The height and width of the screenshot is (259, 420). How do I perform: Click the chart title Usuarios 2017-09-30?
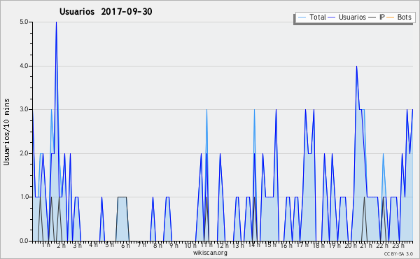[106, 11]
